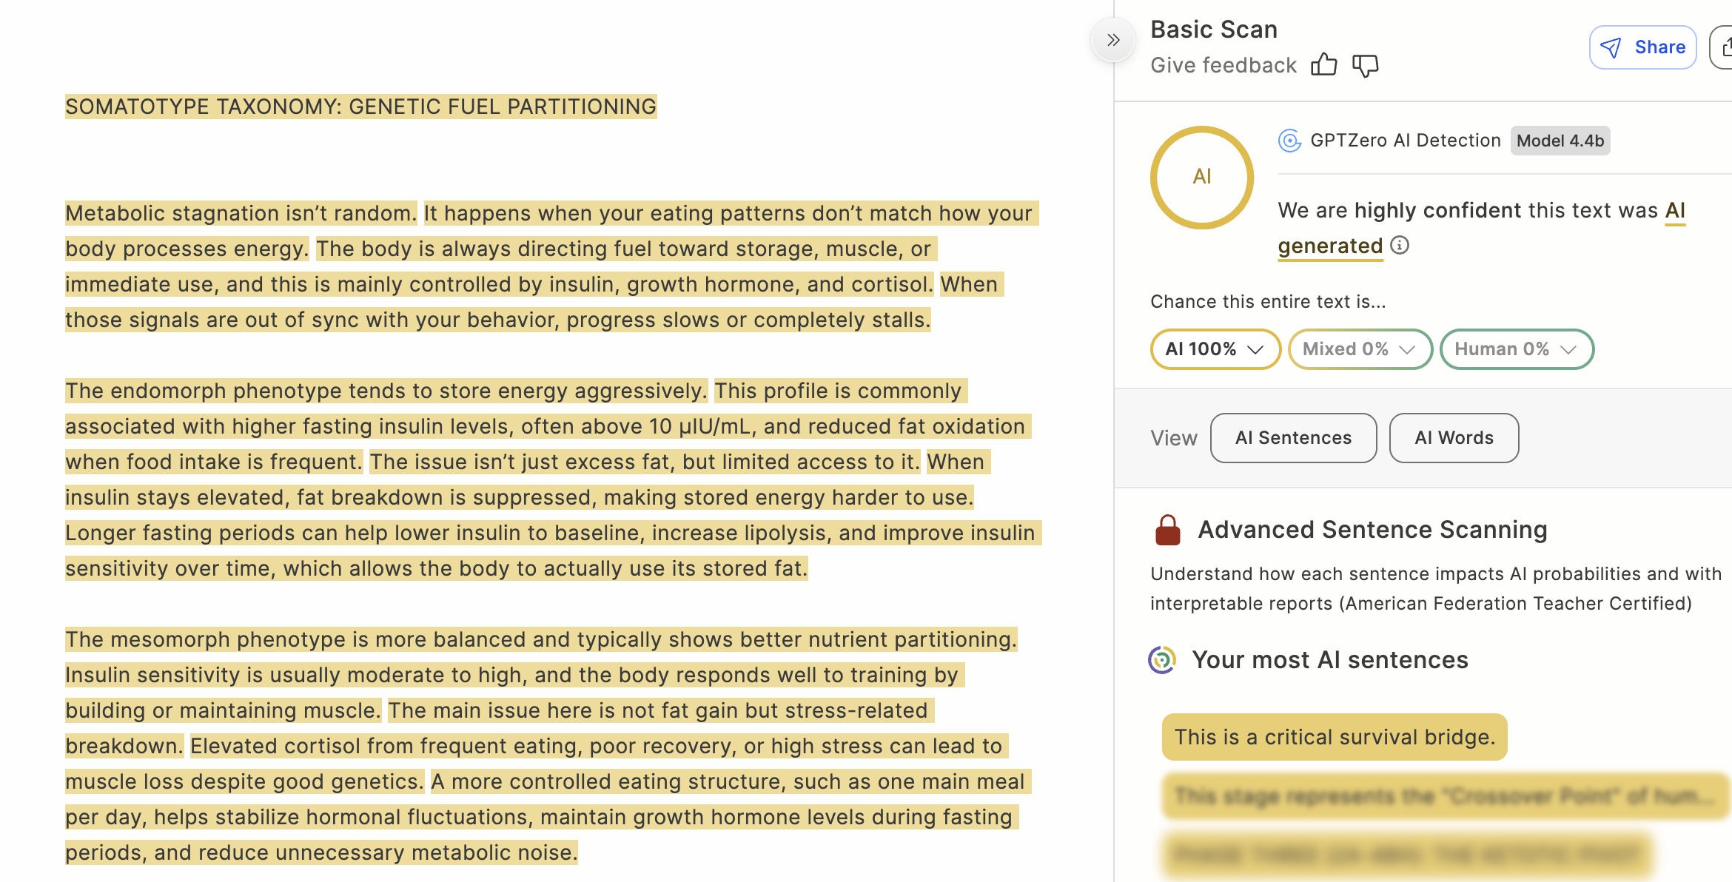Toggle the AI Sentences view
Screen dimensions: 1732x882
[x=1293, y=438]
